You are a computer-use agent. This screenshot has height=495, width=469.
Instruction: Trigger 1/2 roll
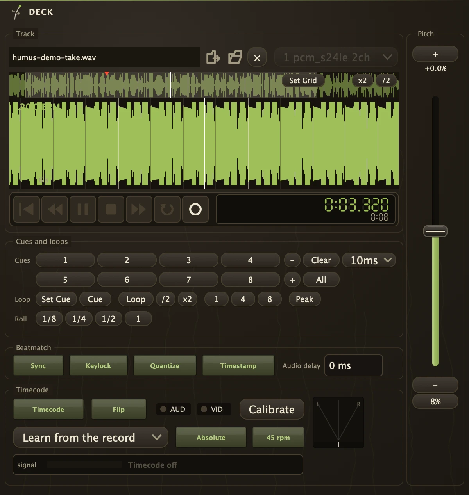(109, 319)
